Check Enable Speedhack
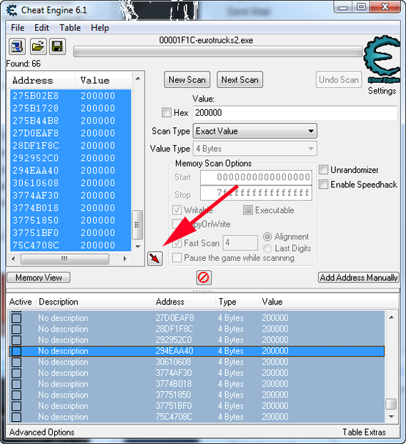Image resolution: width=406 pixels, height=444 pixels. [323, 184]
